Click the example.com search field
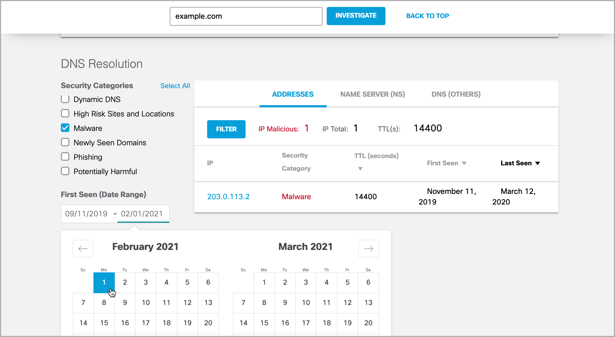The height and width of the screenshot is (337, 615). point(246,16)
